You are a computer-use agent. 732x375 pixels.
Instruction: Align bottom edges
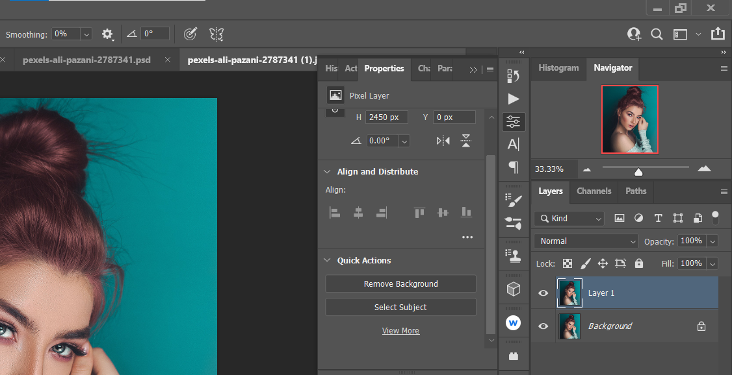click(466, 213)
